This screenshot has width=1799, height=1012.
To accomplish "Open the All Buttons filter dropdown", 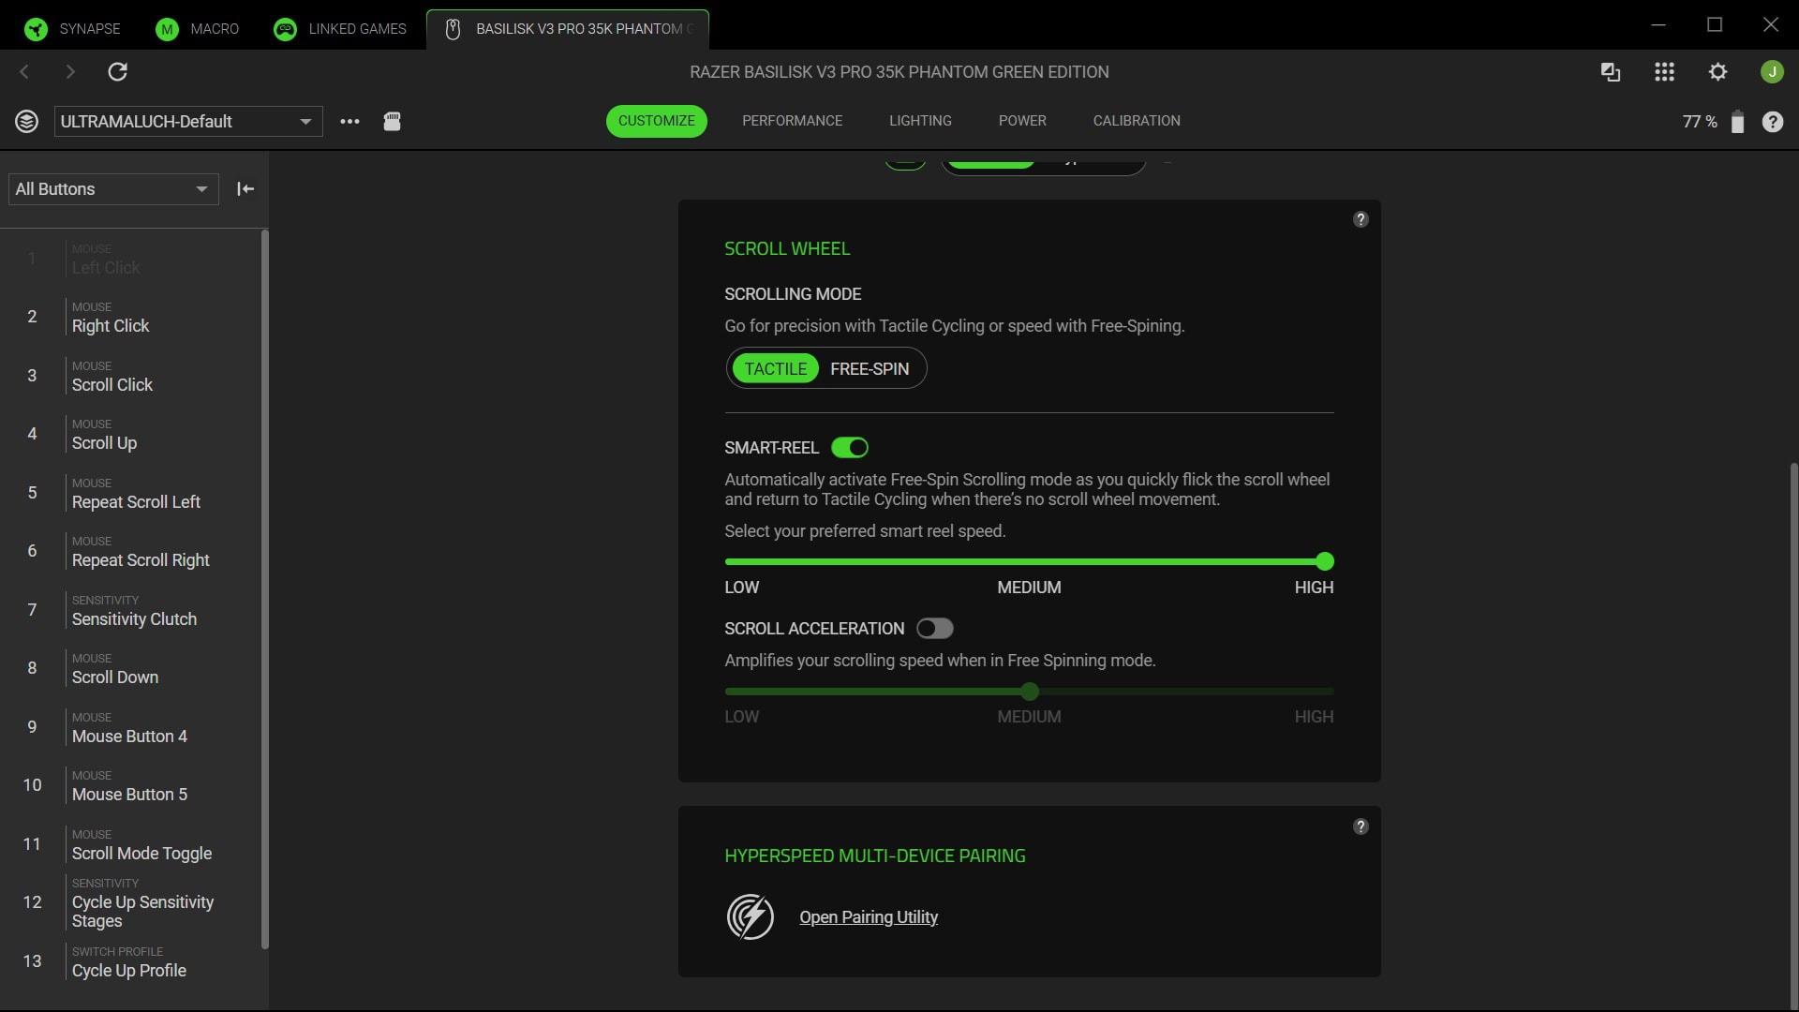I will pos(112,188).
